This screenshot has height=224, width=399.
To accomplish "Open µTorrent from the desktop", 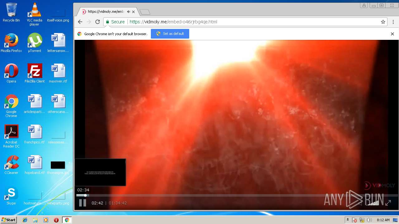I will (x=34, y=43).
